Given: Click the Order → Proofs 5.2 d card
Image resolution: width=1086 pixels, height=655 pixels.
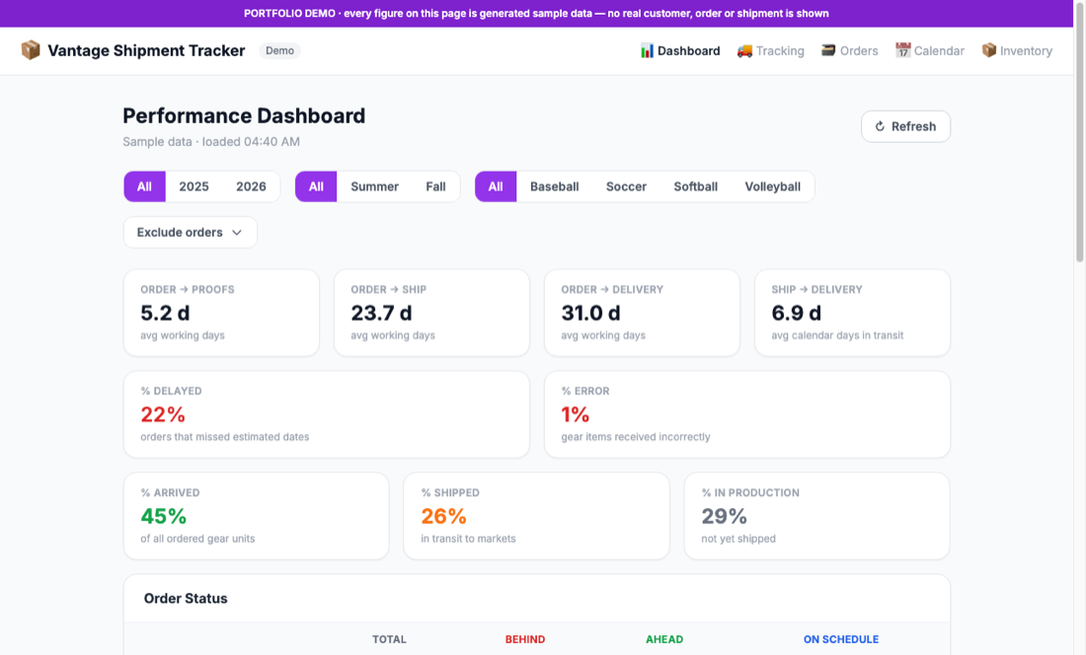Looking at the screenshot, I should [221, 313].
